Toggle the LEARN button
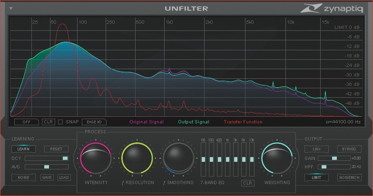The height and width of the screenshot is (196, 373). pos(23,149)
